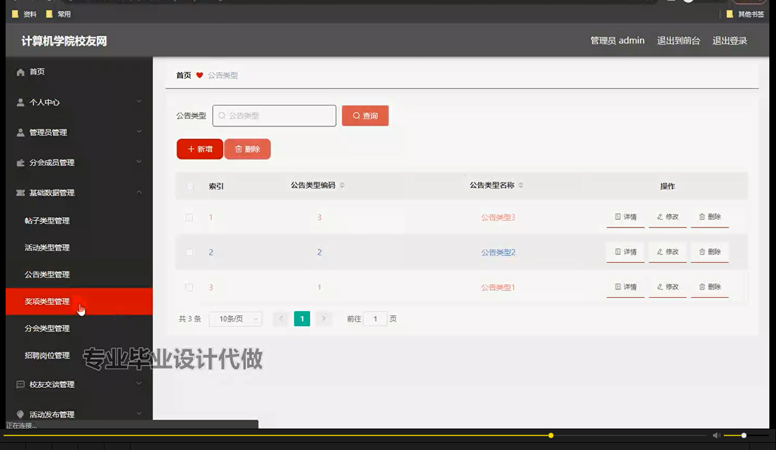Click inside the 公告类型 search field

[274, 116]
